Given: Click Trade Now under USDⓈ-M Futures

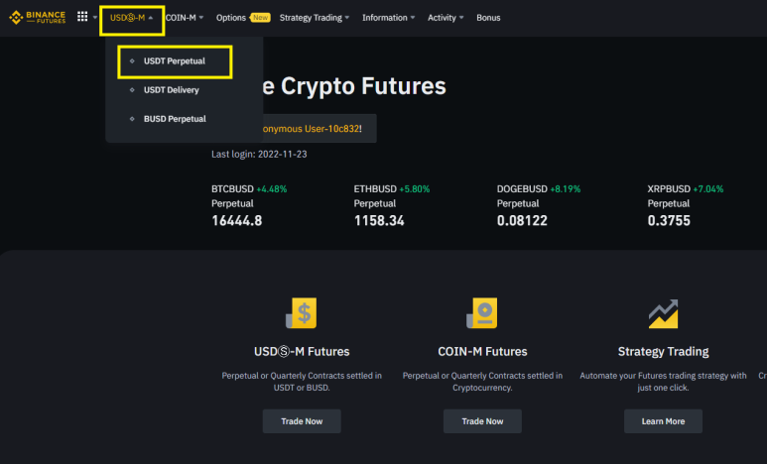Looking at the screenshot, I should (302, 421).
